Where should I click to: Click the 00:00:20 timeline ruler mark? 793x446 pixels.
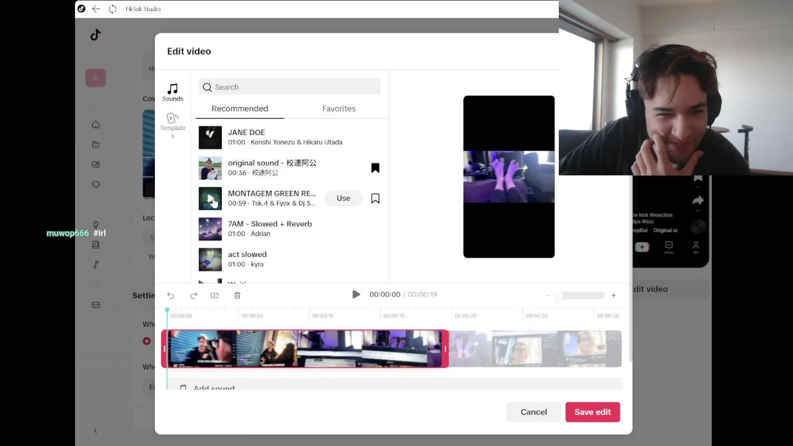click(465, 316)
